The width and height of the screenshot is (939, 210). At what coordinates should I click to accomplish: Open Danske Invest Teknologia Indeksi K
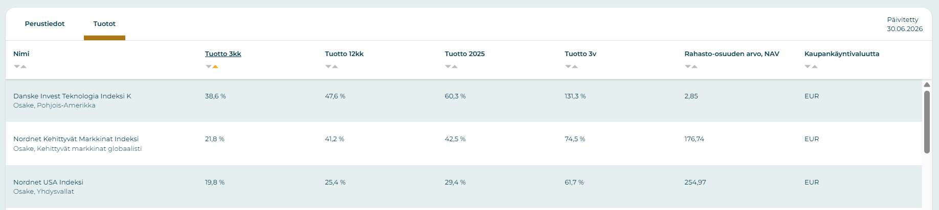point(72,96)
